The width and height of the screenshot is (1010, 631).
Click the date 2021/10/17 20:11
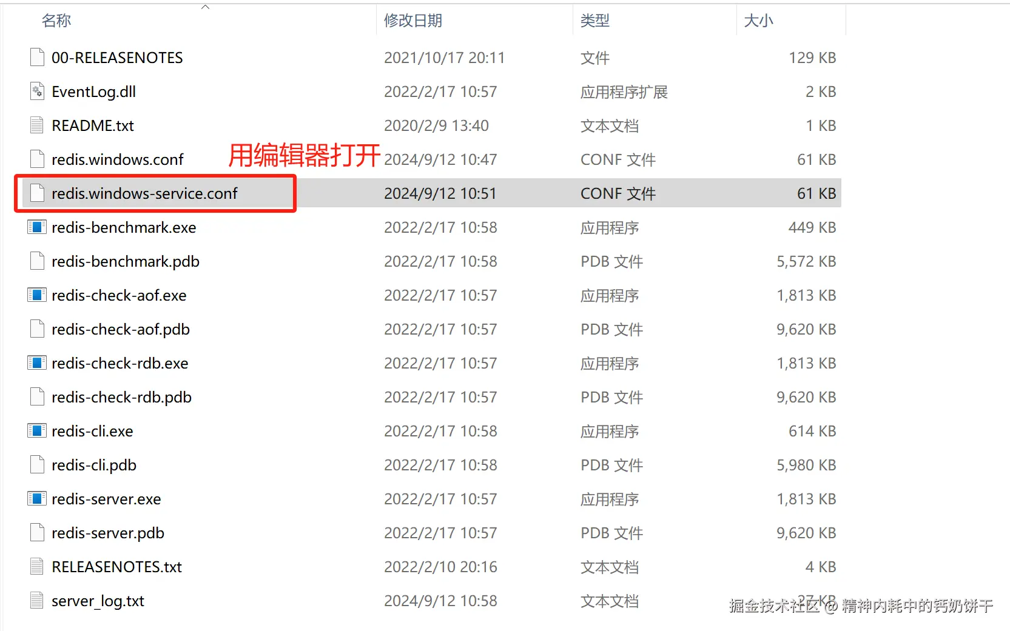pos(444,58)
